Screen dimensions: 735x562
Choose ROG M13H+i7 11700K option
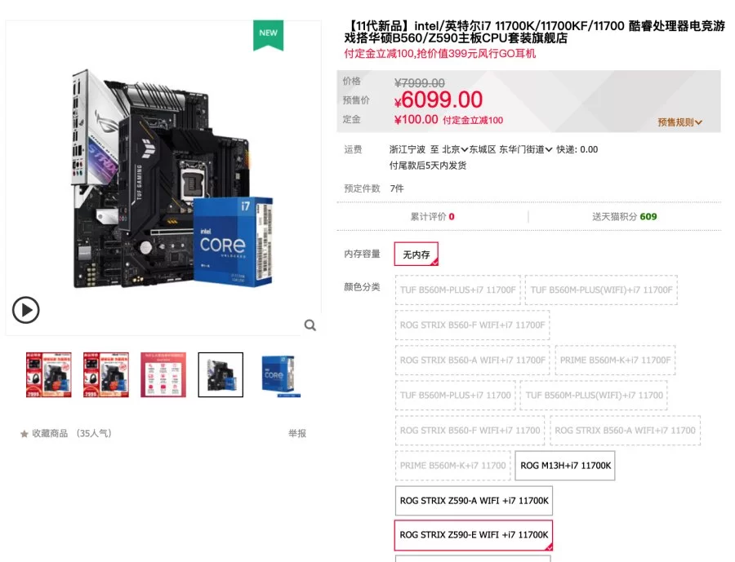[565, 466]
